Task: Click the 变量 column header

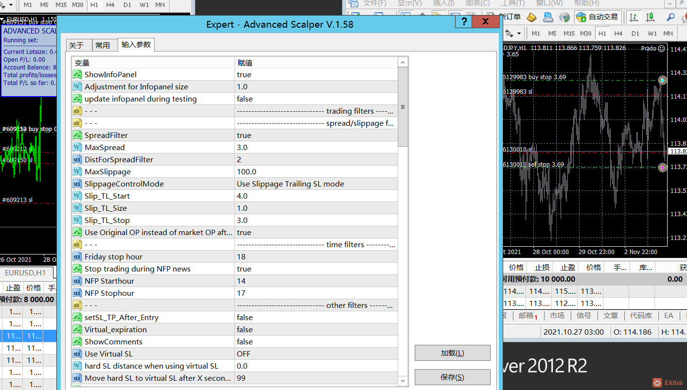Action: (x=153, y=63)
